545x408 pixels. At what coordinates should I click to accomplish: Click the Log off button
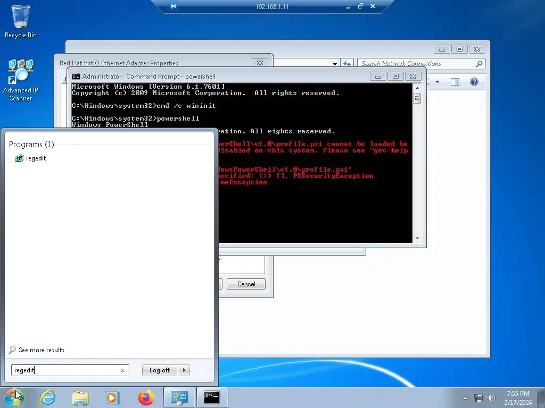[160, 370]
